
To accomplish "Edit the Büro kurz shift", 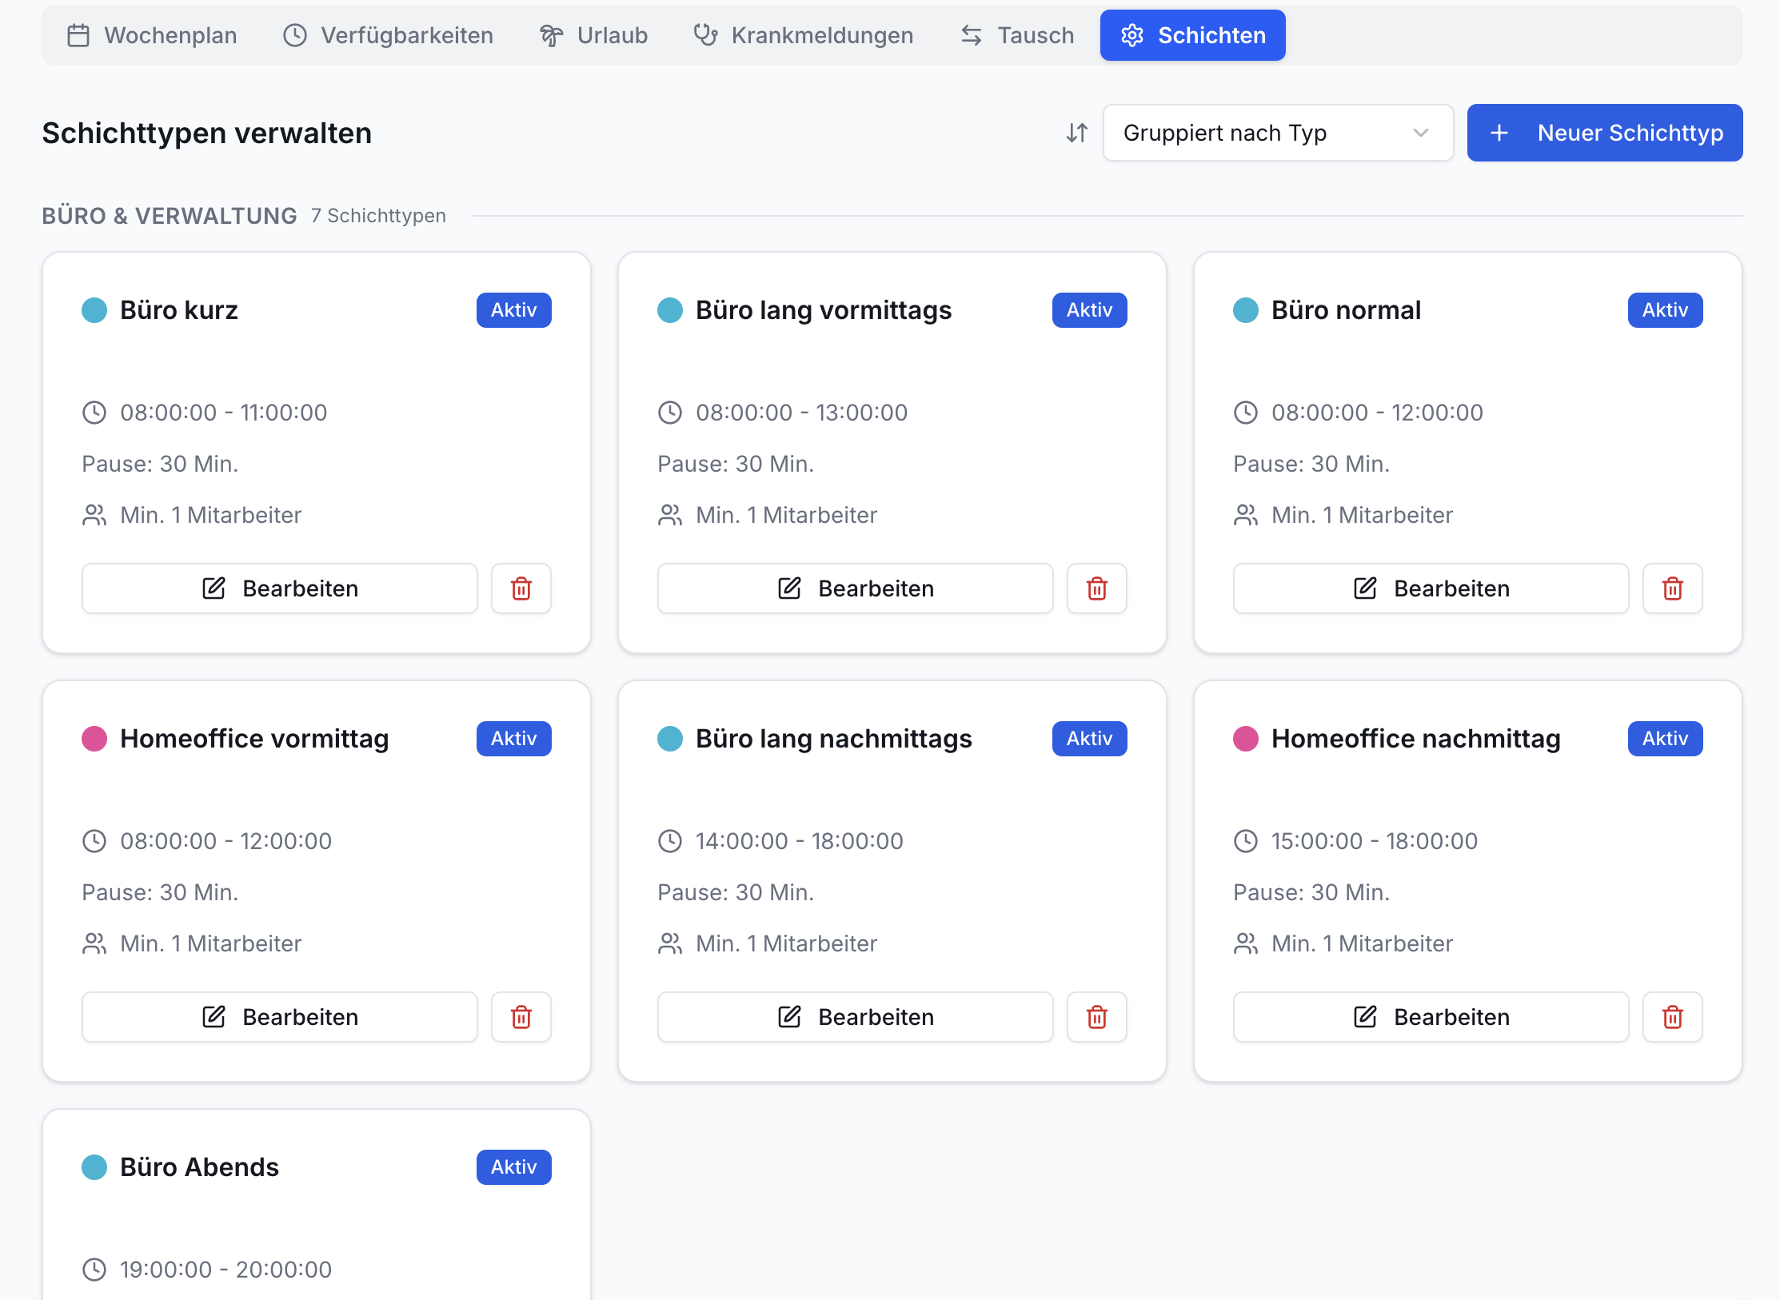I will pyautogui.click(x=280, y=588).
